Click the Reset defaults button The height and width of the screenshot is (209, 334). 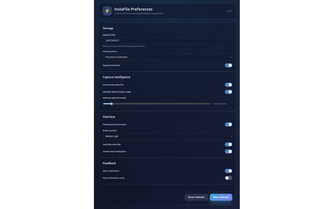196,197
